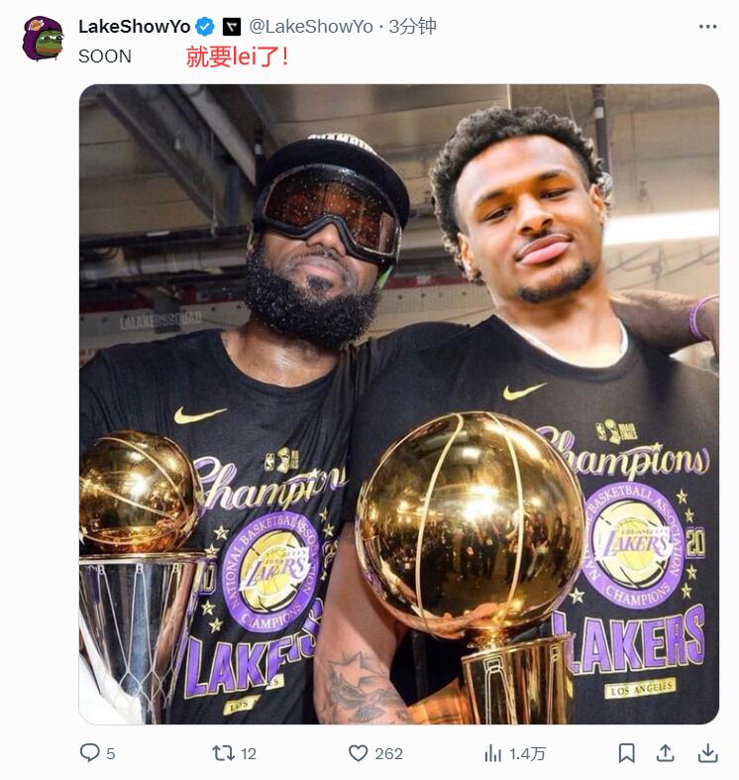Click the blue verified checkmark badge

205,27
